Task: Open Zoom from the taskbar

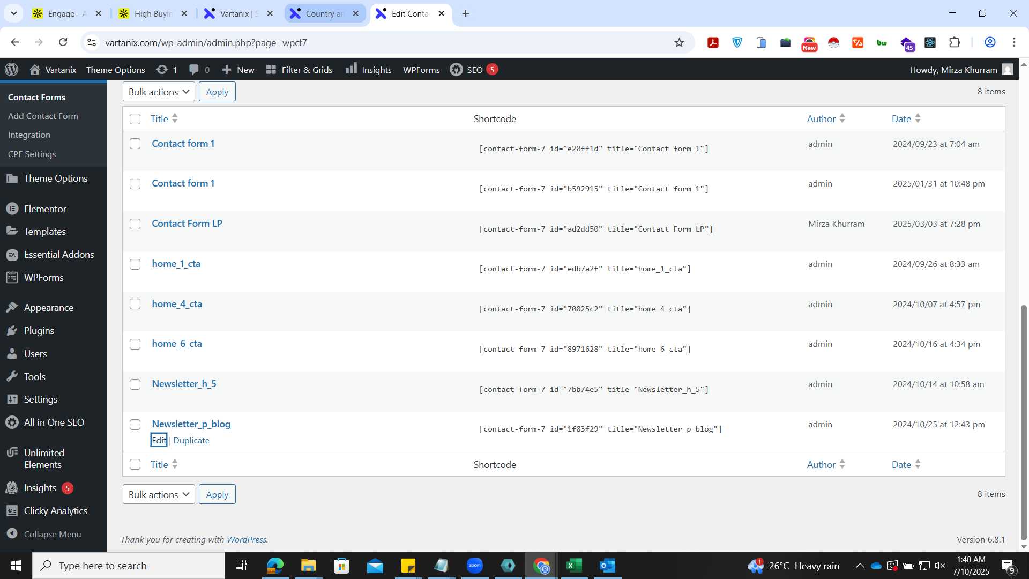Action: click(474, 566)
